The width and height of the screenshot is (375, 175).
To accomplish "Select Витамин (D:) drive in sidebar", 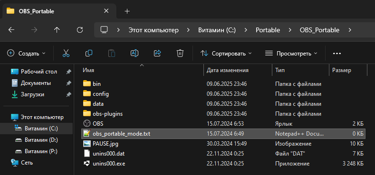I will (x=41, y=140).
